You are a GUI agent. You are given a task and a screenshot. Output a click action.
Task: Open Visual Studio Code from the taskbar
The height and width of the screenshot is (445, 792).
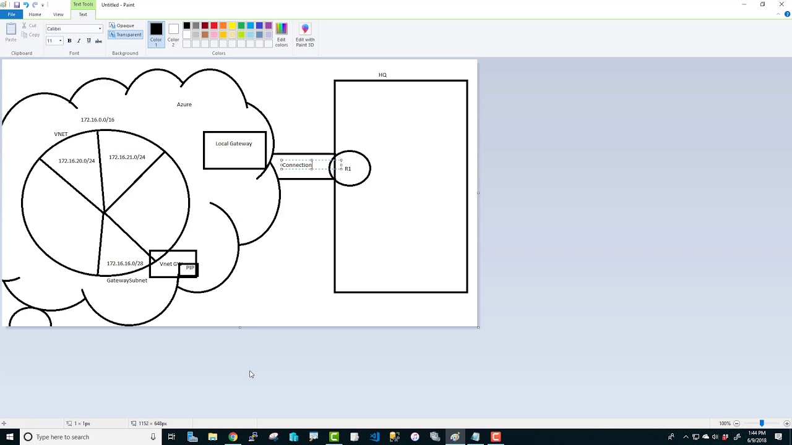pos(374,437)
